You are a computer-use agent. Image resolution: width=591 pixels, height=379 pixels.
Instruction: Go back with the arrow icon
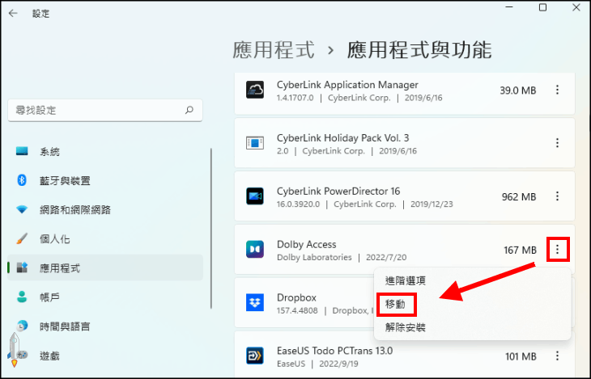click(x=13, y=14)
